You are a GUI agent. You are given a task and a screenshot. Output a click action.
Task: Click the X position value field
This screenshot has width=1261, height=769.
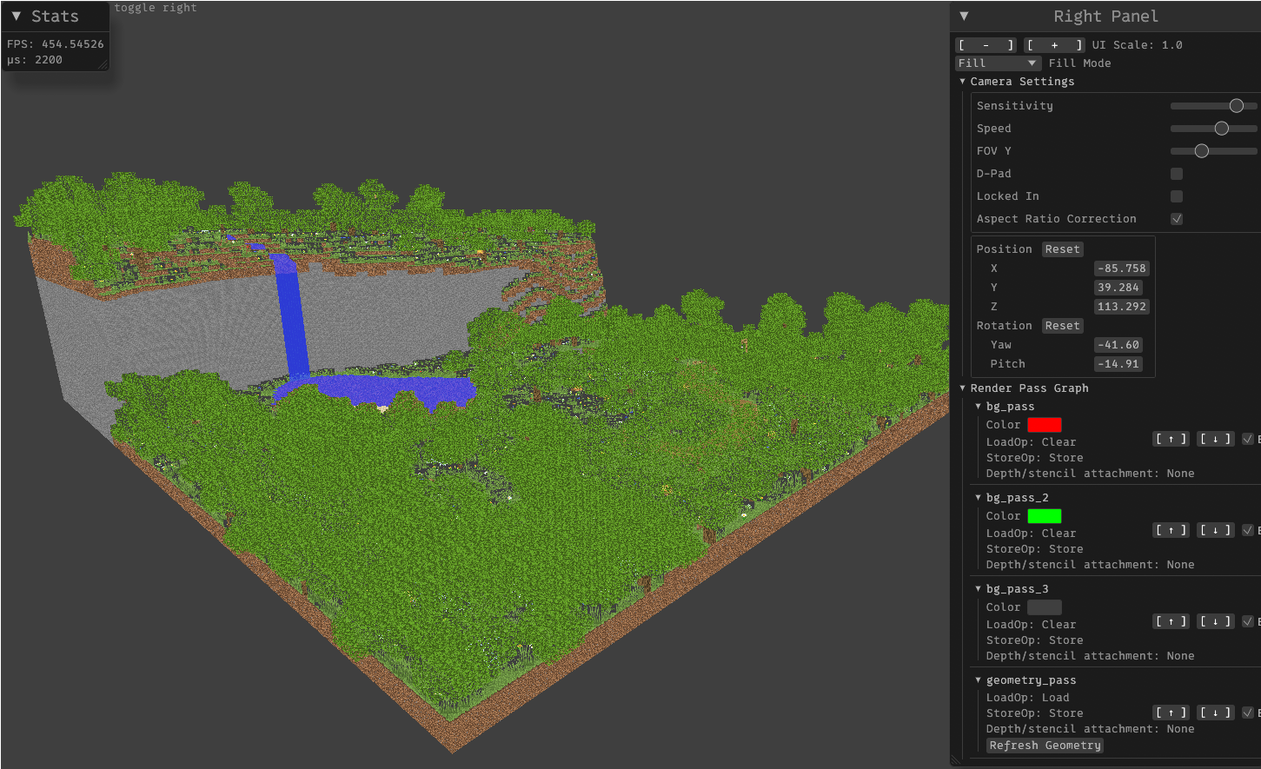point(1121,268)
